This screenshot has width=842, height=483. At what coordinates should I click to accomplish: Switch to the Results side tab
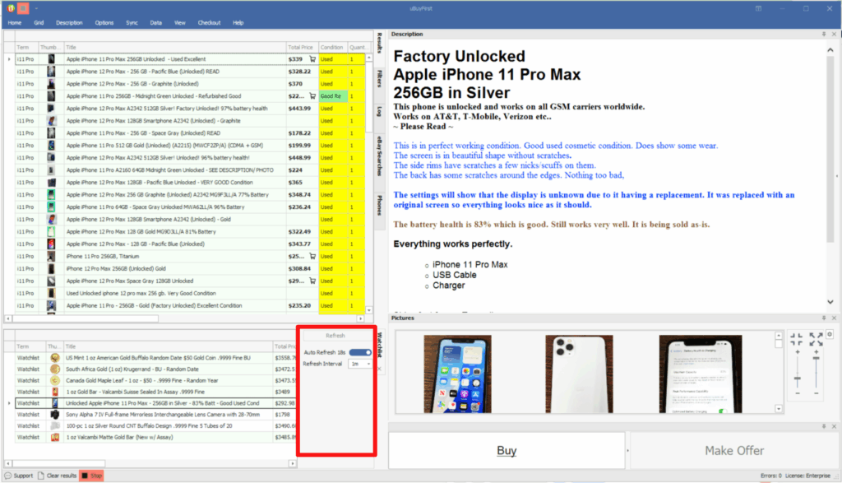(x=379, y=43)
